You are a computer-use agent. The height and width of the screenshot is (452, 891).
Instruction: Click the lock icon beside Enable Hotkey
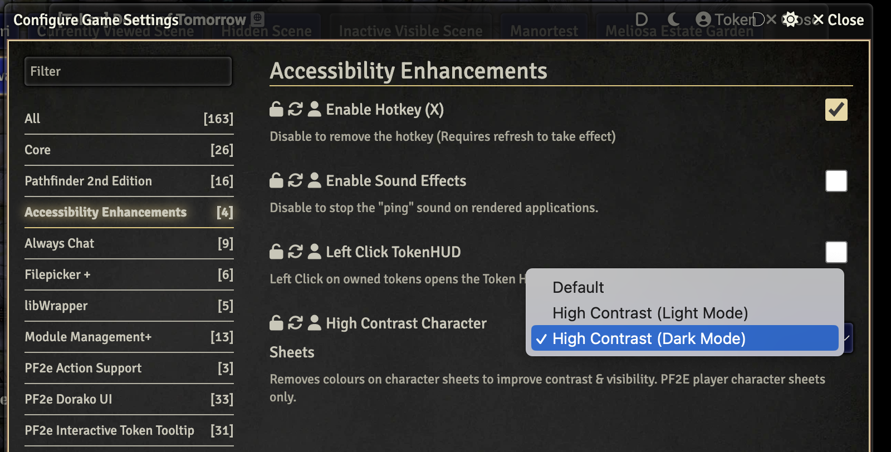pos(276,109)
